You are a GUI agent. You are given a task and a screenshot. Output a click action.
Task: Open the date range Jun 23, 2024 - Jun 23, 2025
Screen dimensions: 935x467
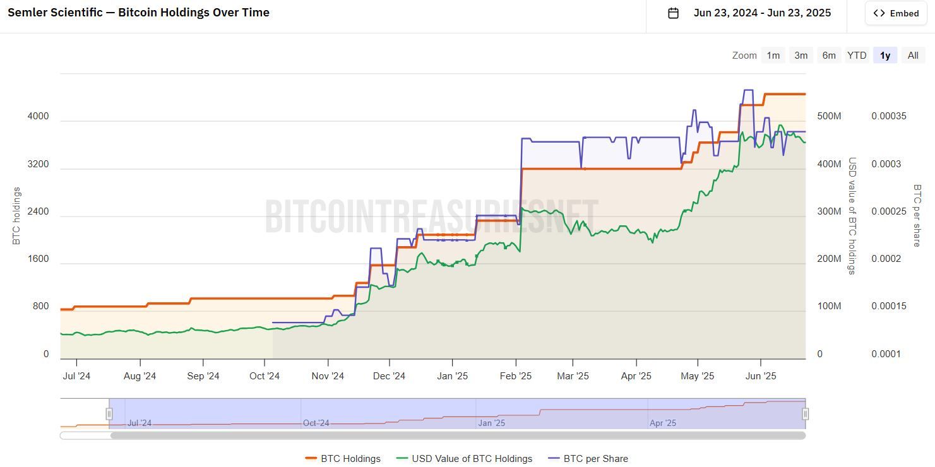coord(762,13)
